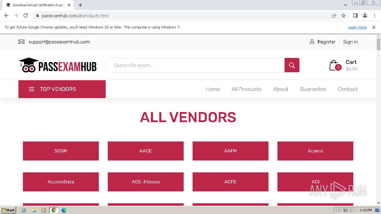Image resolution: width=381 pixels, height=214 pixels.
Task: Select the AACE vendor button
Action: pyautogui.click(x=146, y=151)
